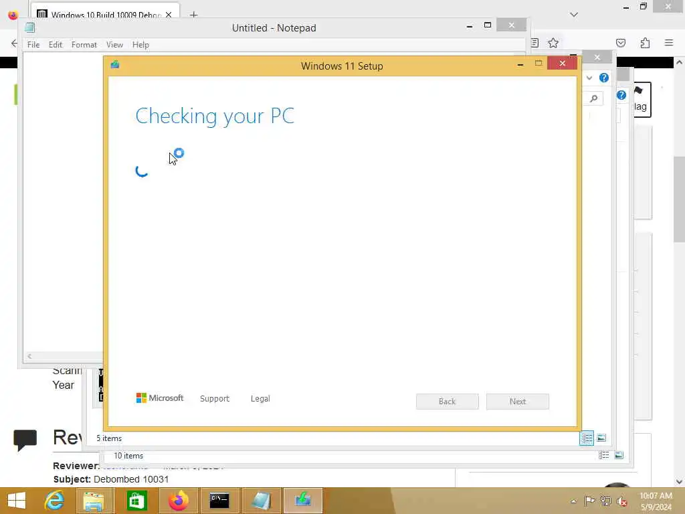Open the taskbar clock showing 10:07 AM
Screen dimensions: 685x514
[656, 501]
